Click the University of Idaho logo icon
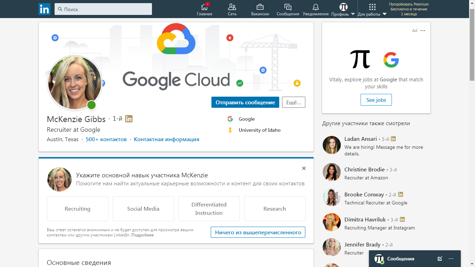The height and width of the screenshot is (267, 475). 230,130
